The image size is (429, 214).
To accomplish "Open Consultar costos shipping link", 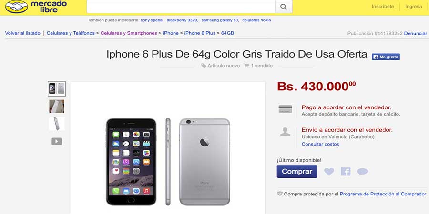I will click(320, 144).
